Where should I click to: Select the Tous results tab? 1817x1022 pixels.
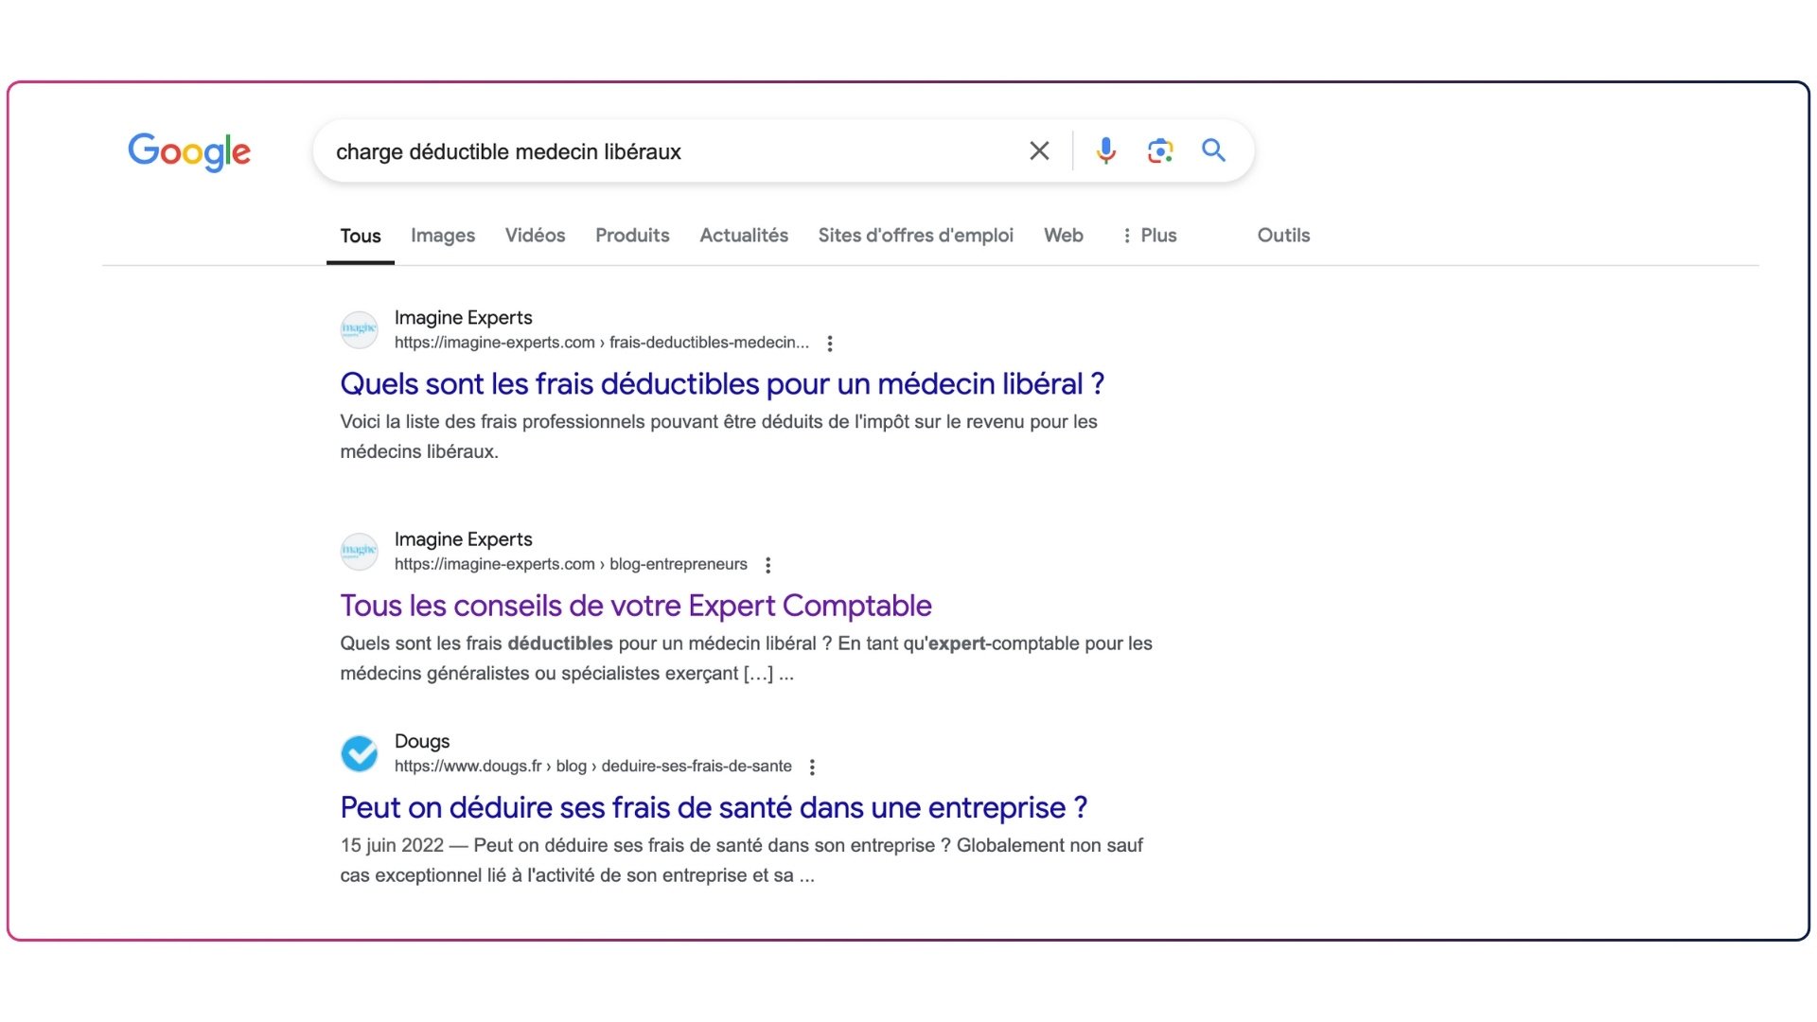(x=361, y=236)
